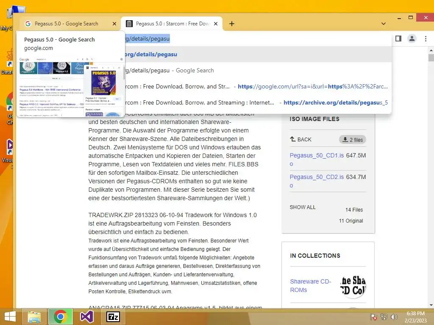This screenshot has width=434, height=325.
Task: Open File Explorer from the taskbar
Action: pyautogui.click(x=34, y=317)
